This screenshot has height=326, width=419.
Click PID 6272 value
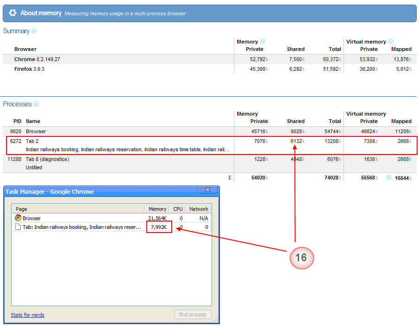coord(15,141)
